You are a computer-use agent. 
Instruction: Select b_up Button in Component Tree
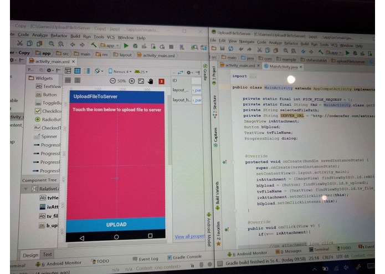point(48,225)
